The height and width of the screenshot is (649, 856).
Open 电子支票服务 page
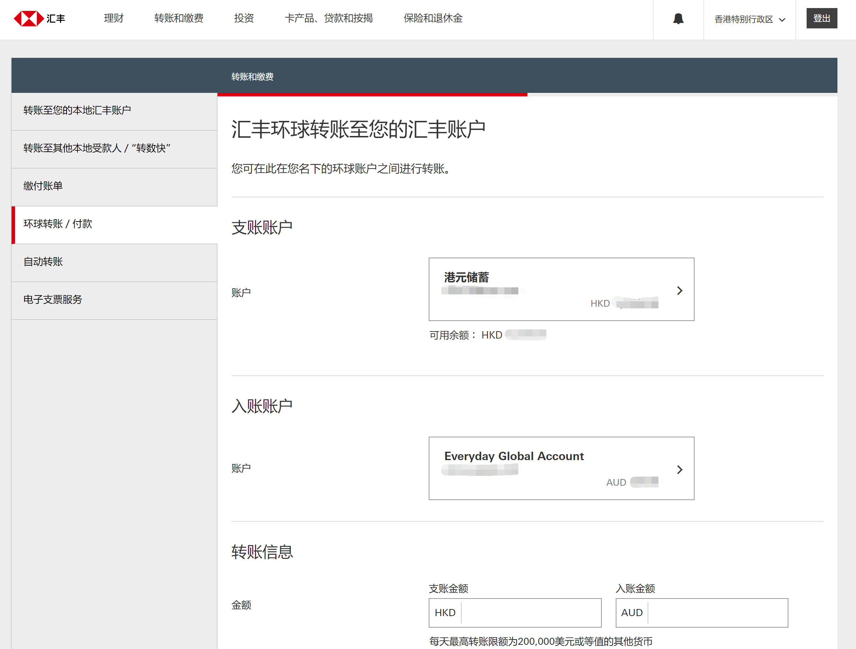coord(53,299)
